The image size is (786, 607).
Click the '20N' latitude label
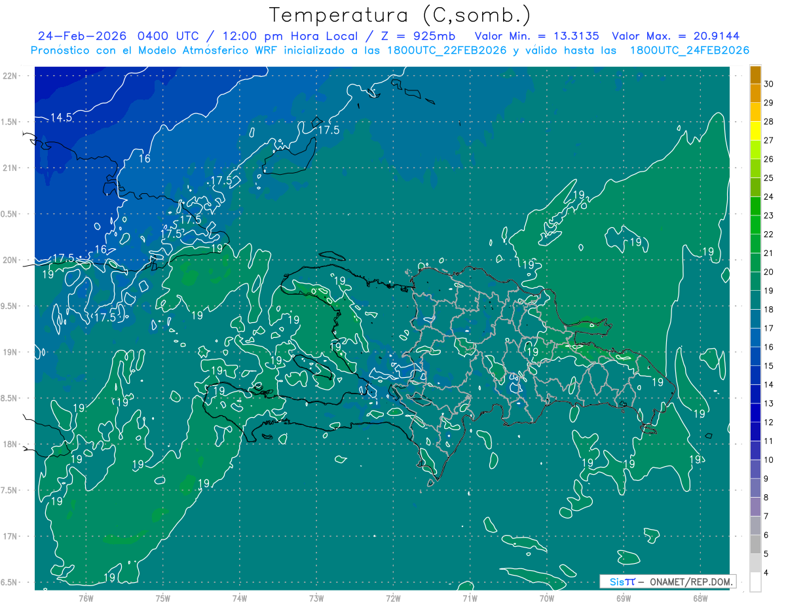pos(10,260)
